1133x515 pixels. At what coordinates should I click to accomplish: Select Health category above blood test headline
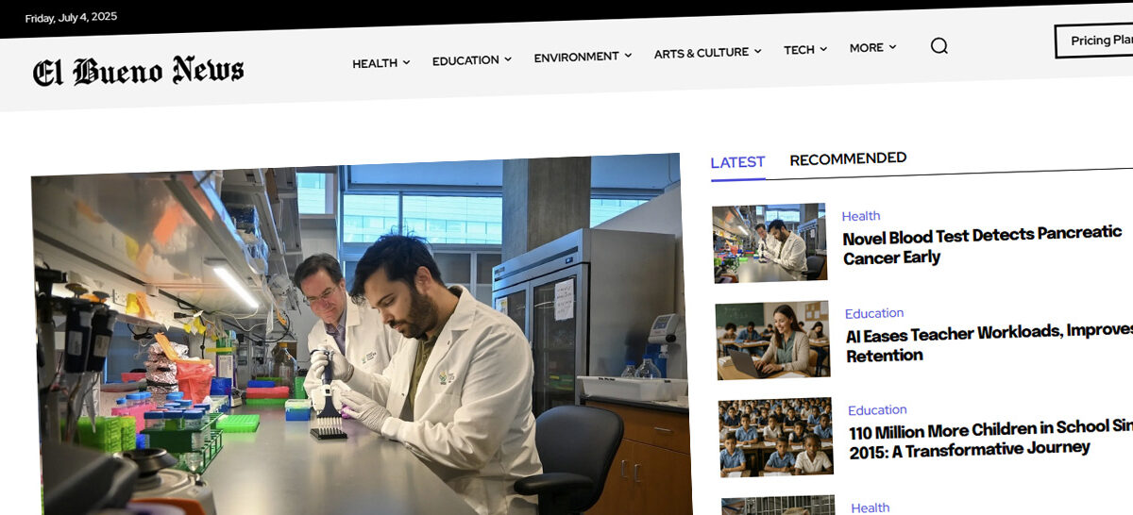(x=861, y=216)
